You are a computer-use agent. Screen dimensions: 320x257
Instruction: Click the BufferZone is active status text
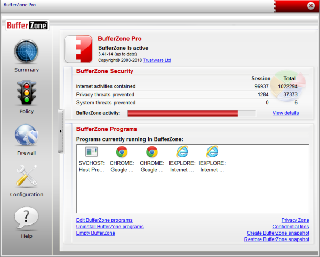[123, 48]
